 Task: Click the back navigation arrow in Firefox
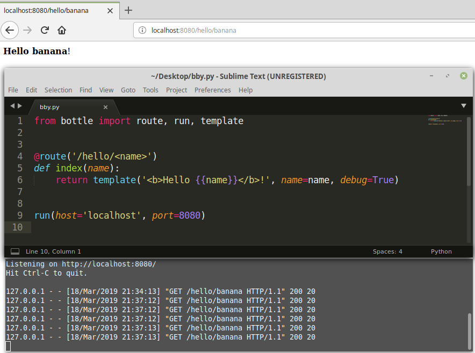[10, 30]
